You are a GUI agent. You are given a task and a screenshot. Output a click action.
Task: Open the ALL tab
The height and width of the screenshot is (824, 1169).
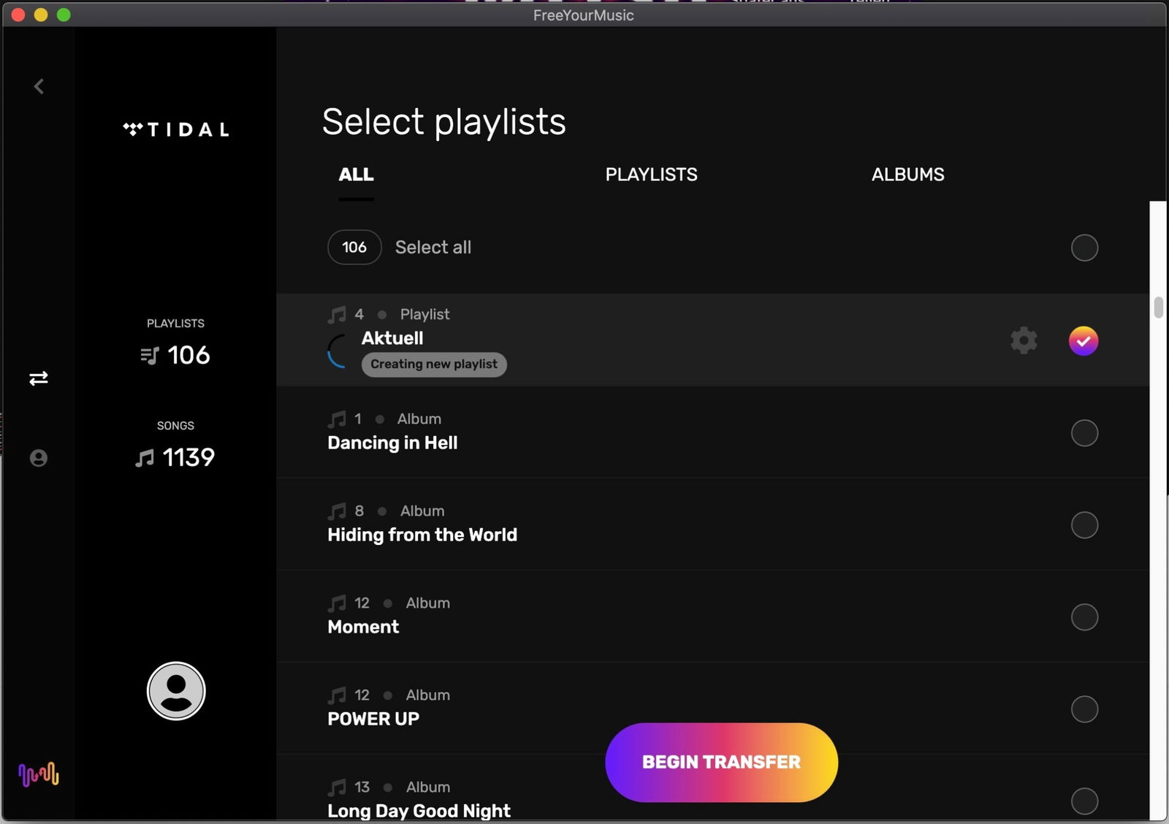[356, 175]
